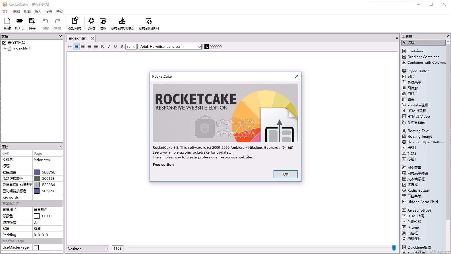Open the 帮助 menu
451x254 pixels.
[x=60, y=12]
